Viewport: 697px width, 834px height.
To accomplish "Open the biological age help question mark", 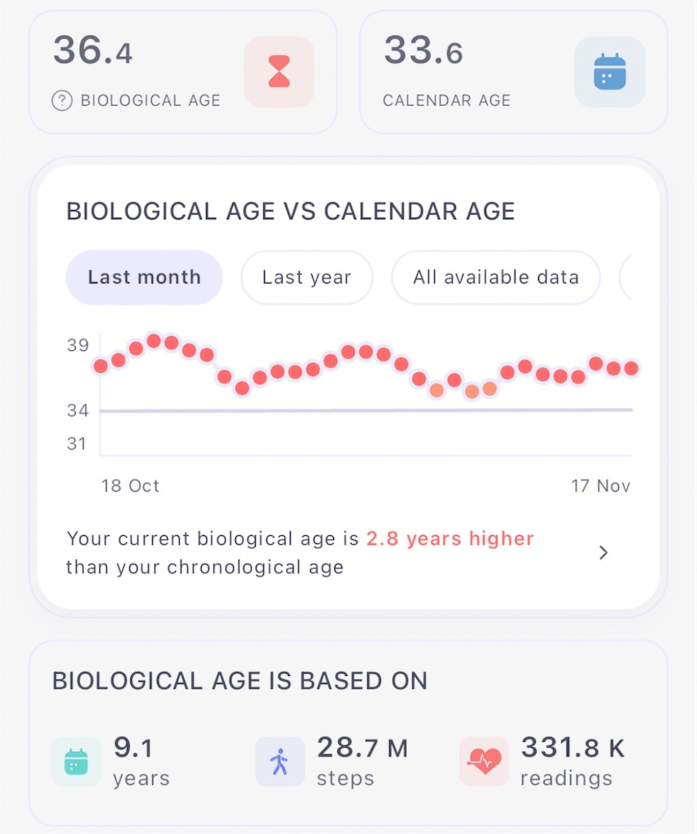I will pyautogui.click(x=62, y=100).
